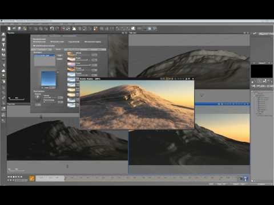
Task: Select the Environment mapping radio button
Action: coord(92,42)
